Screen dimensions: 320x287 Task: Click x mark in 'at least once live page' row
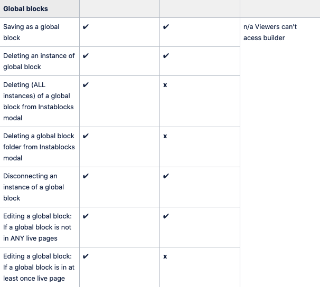(165, 256)
